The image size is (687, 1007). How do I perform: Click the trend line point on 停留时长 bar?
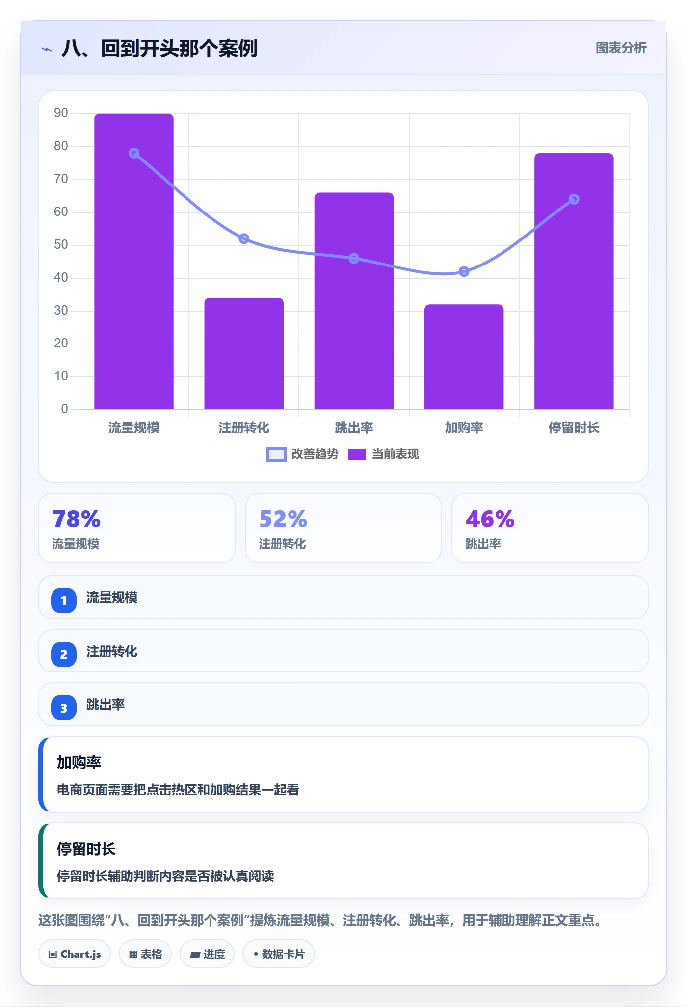point(574,199)
